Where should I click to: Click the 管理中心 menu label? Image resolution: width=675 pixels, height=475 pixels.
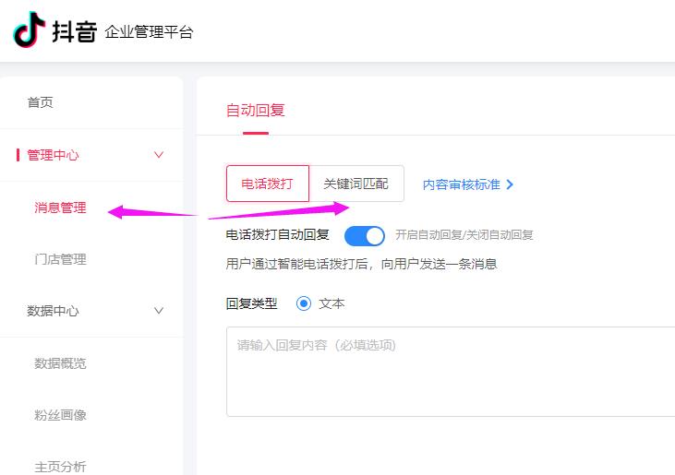(53, 155)
